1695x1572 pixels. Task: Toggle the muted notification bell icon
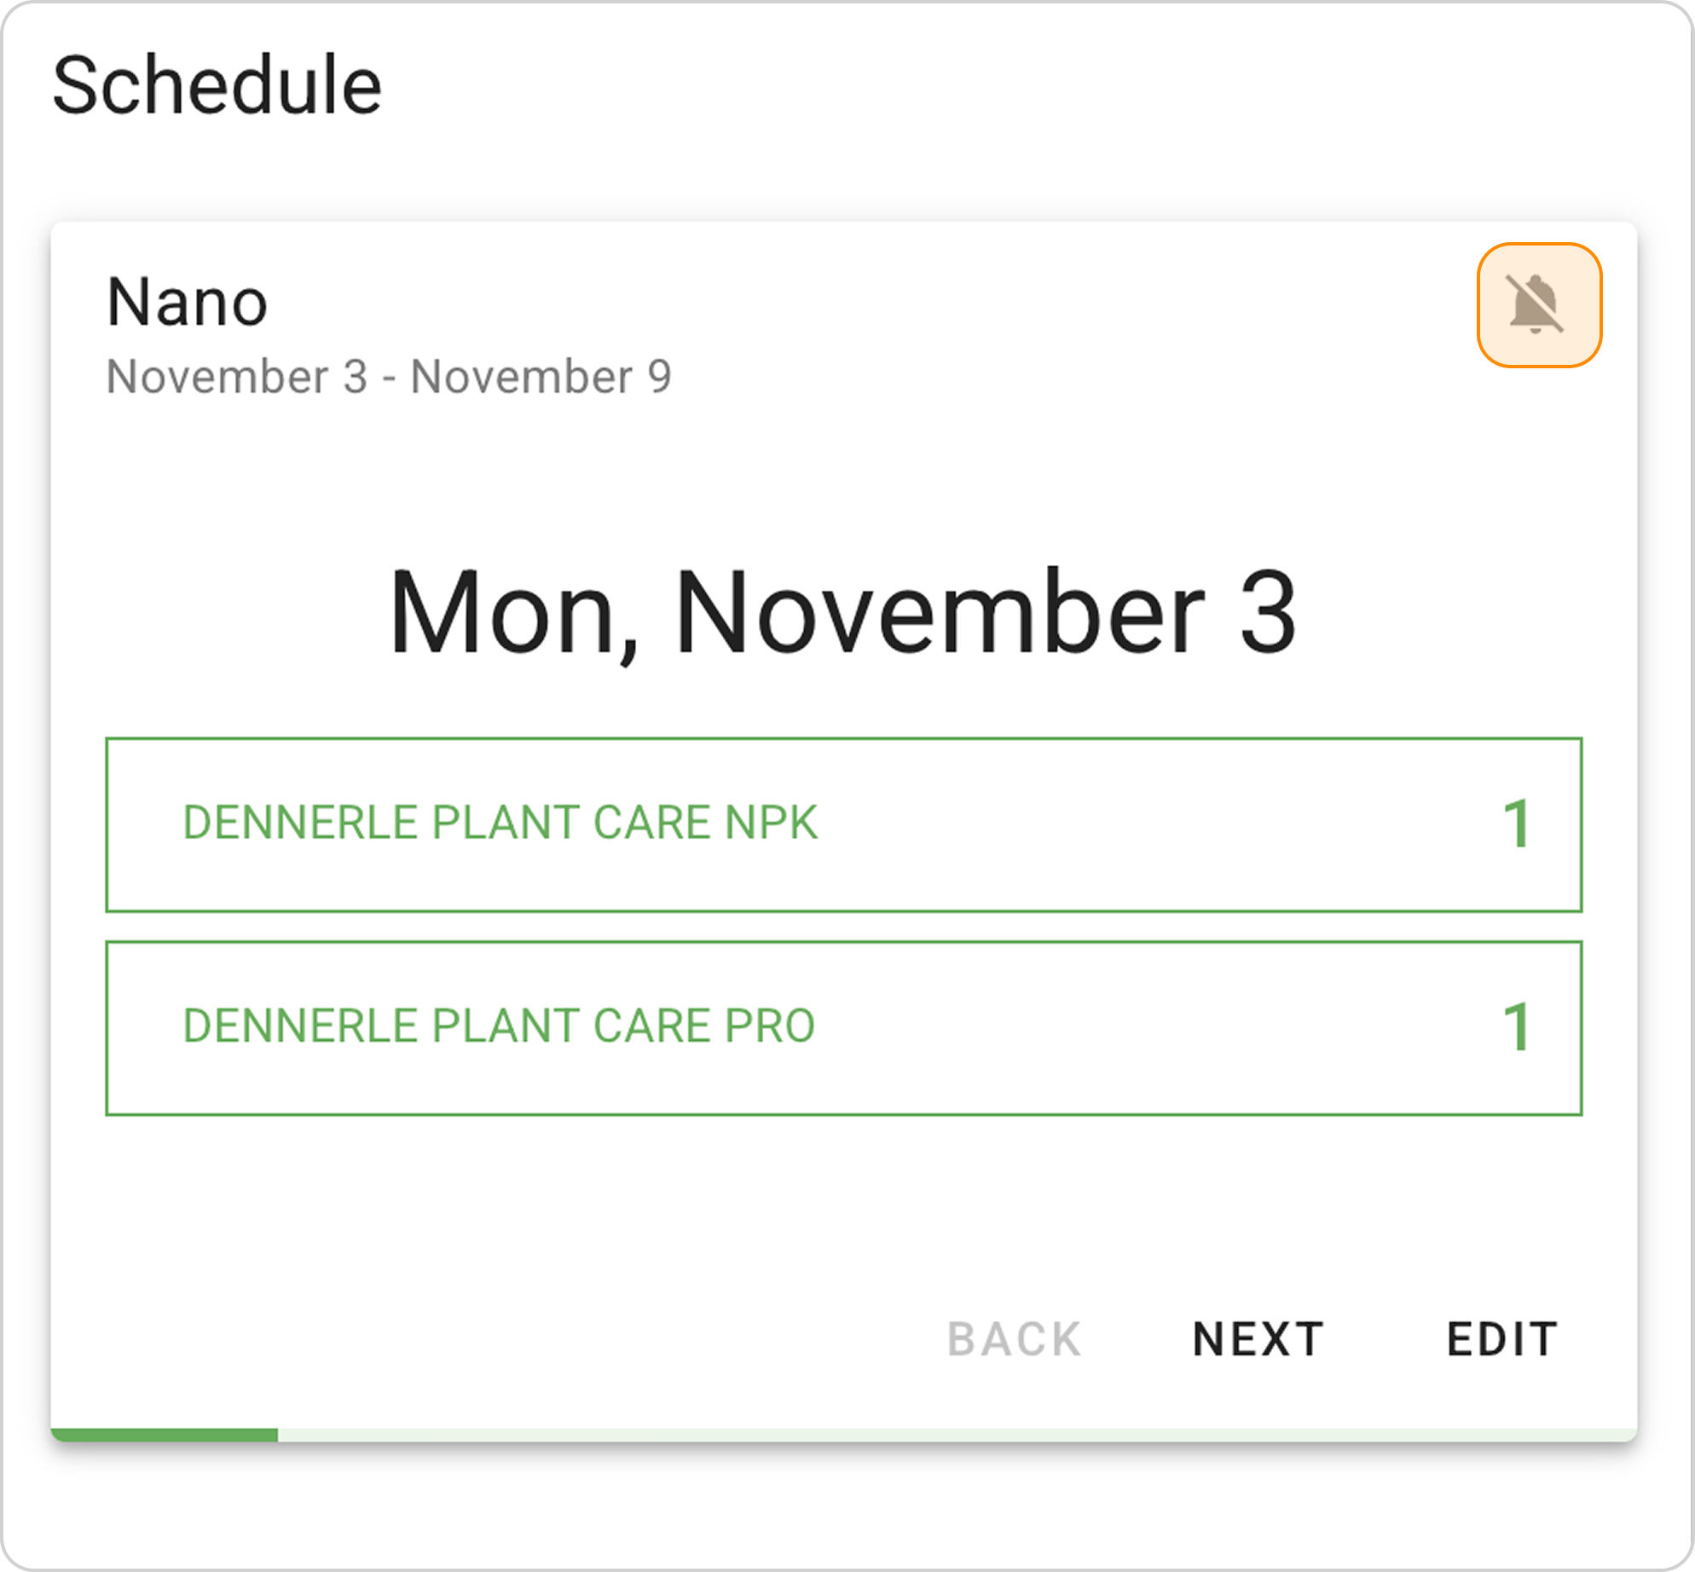coord(1538,305)
